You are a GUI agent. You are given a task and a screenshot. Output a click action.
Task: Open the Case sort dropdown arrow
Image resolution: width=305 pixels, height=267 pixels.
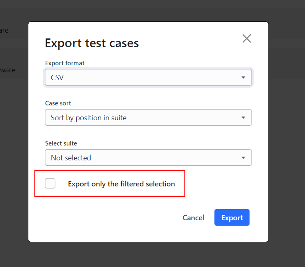point(243,118)
